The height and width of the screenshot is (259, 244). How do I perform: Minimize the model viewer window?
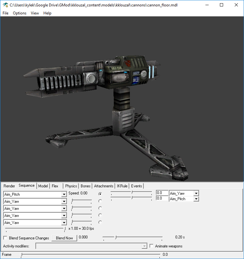(207, 5)
